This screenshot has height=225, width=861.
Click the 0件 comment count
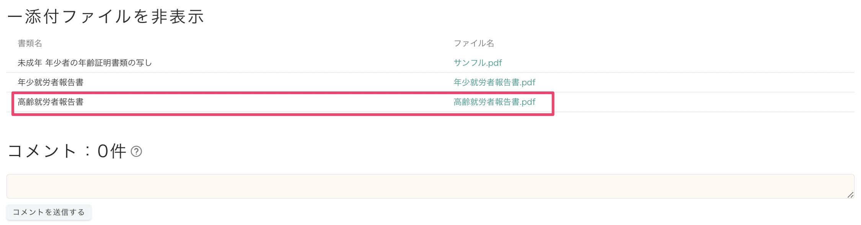coord(111,151)
